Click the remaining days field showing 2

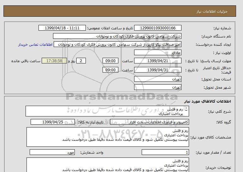pyautogui.click(x=81, y=61)
